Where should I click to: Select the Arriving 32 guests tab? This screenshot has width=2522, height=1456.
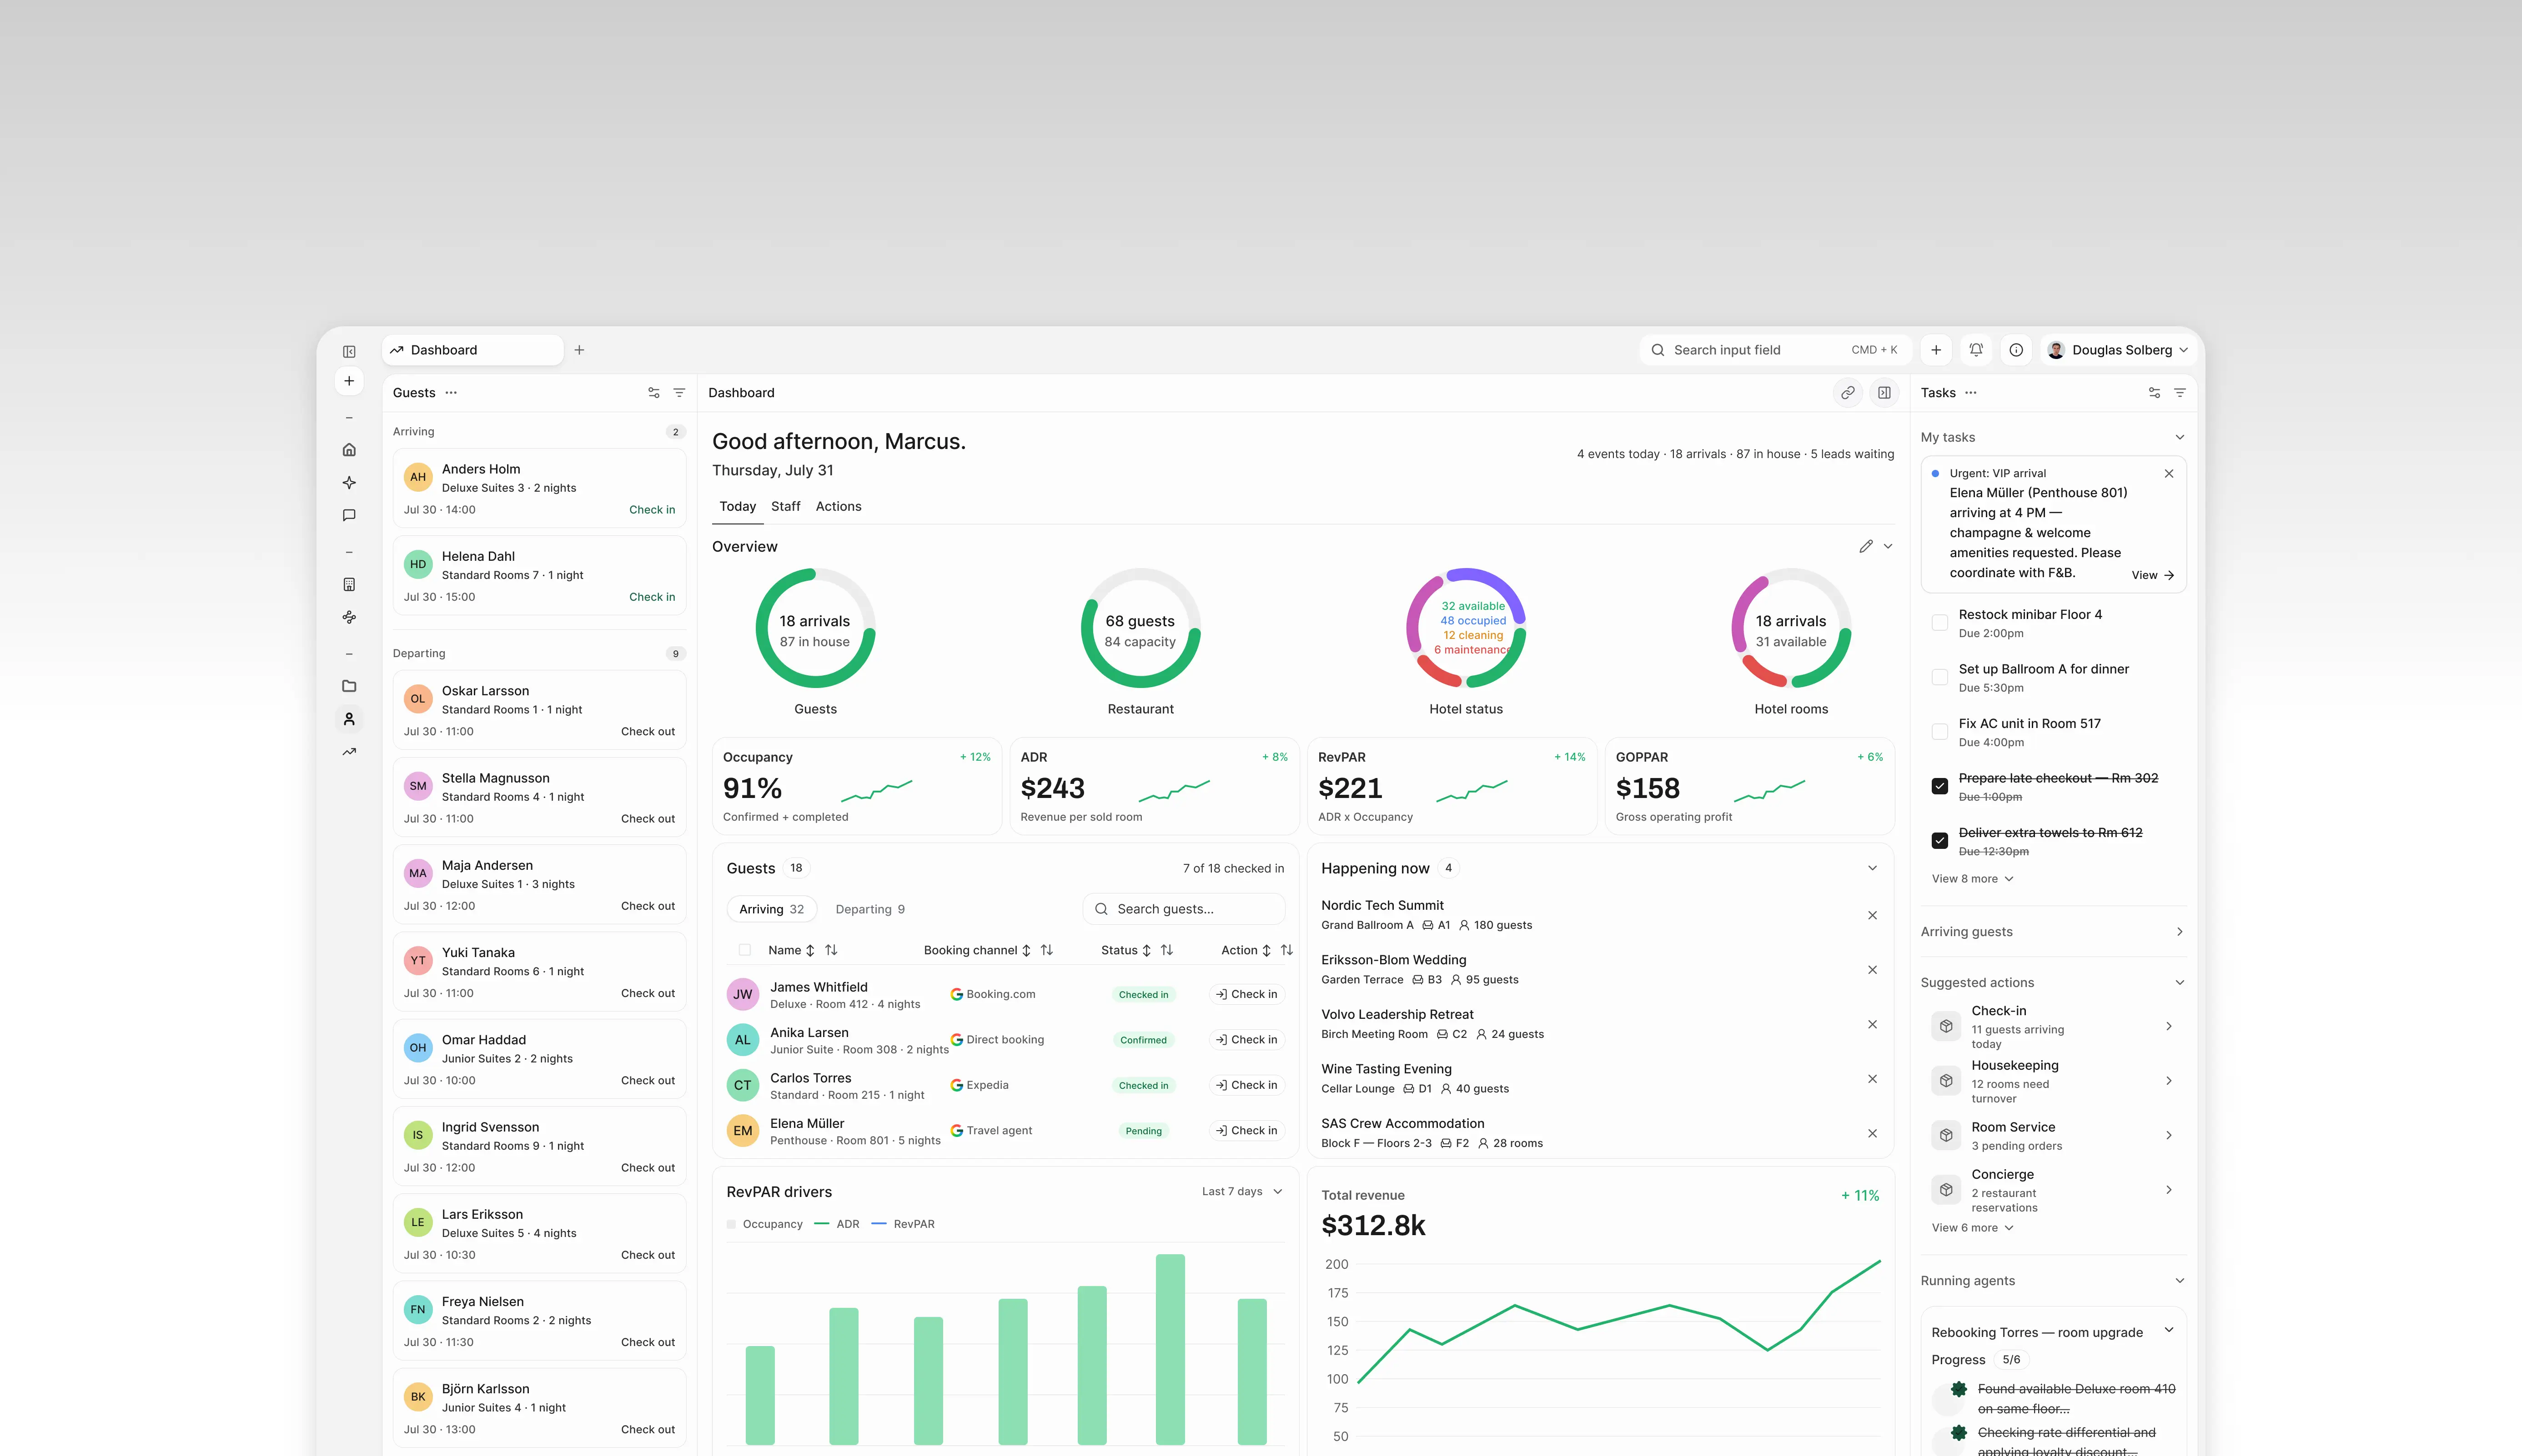pyautogui.click(x=771, y=910)
